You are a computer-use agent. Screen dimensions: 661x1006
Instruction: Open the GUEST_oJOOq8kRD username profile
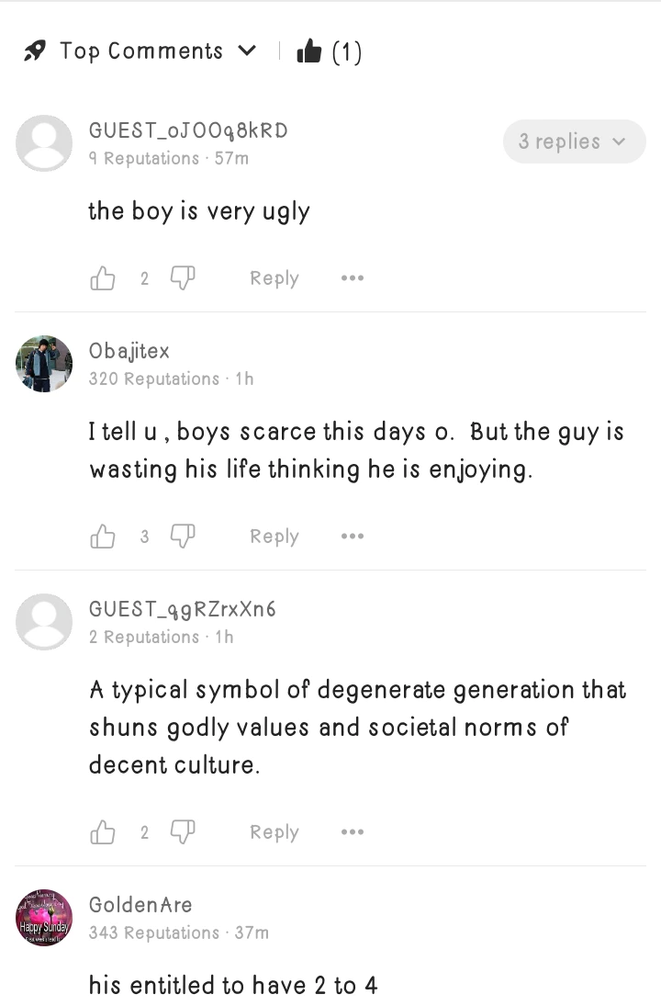point(188,130)
